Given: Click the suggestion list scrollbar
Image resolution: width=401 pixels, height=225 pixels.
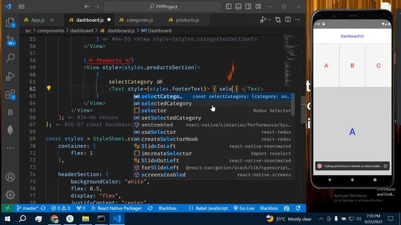Looking at the screenshot, I should pos(293,104).
